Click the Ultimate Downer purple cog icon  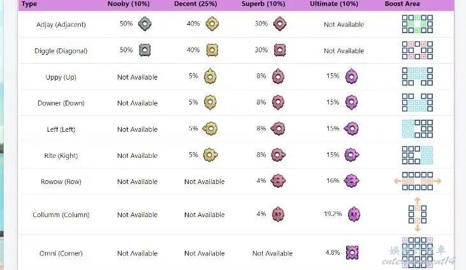(351, 103)
